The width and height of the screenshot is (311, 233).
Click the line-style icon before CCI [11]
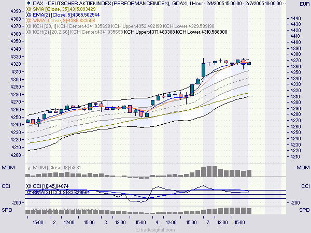pos(29,186)
